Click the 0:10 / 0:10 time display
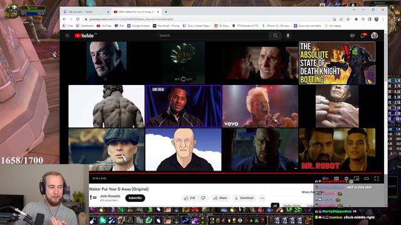Screen dimensions: 401x225 click(100, 179)
